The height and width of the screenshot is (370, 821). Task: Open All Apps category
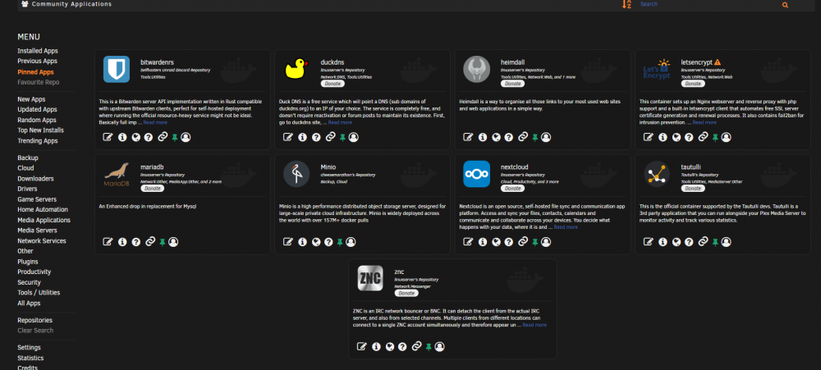(x=29, y=303)
